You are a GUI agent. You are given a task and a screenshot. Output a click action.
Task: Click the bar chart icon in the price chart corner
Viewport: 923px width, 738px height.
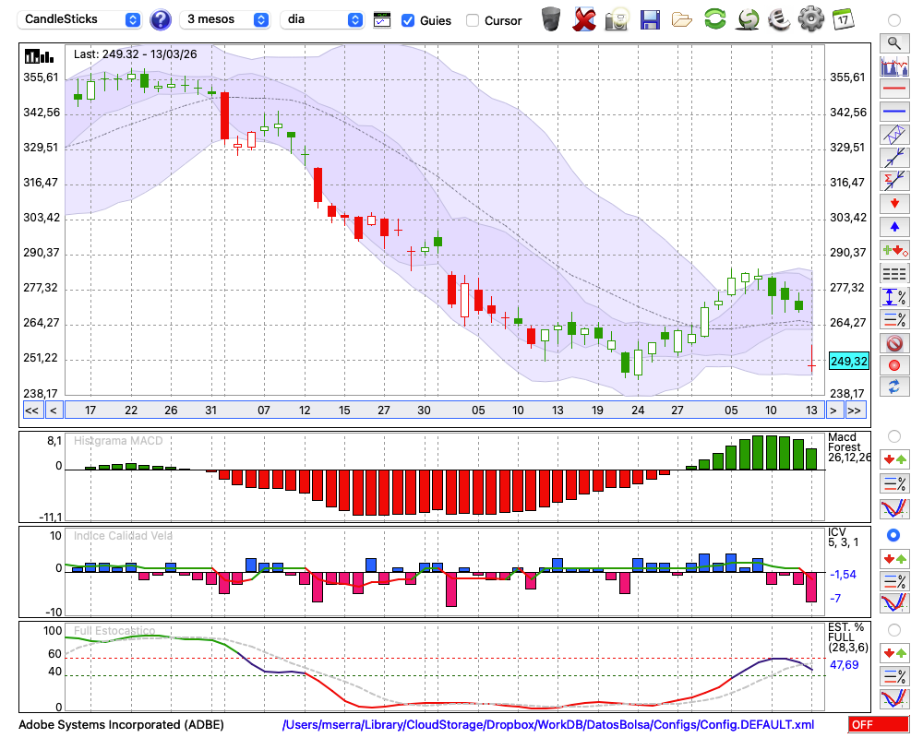click(x=39, y=56)
